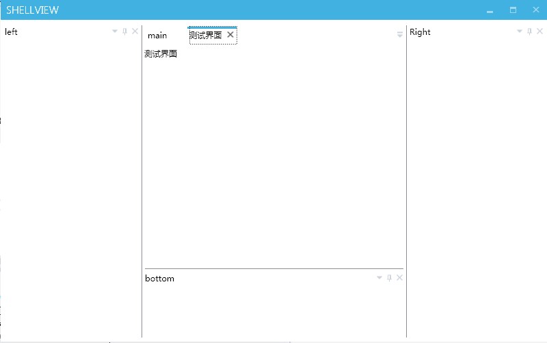This screenshot has width=547, height=343.
Task: Open the left panel options dropdown arrow
Action: (115, 31)
